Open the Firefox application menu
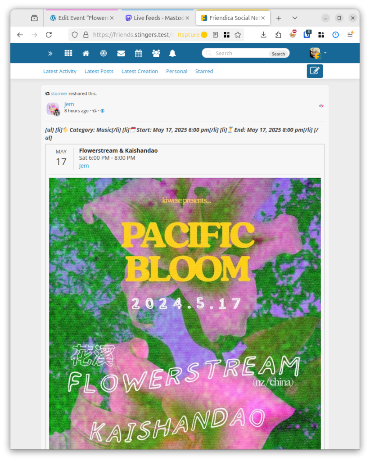The width and height of the screenshot is (370, 461). (x=350, y=34)
